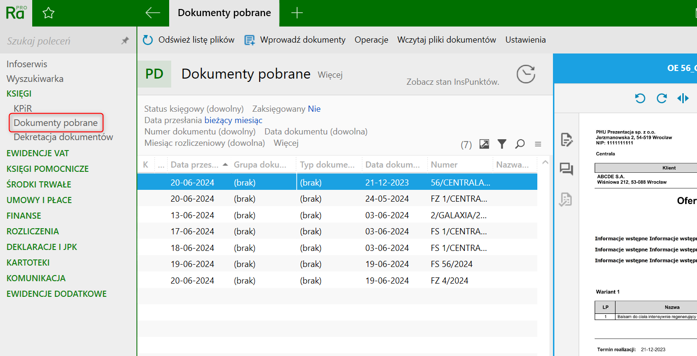The height and width of the screenshot is (356, 697).
Task: Rotate the document preview counter-clockwise
Action: (640, 98)
